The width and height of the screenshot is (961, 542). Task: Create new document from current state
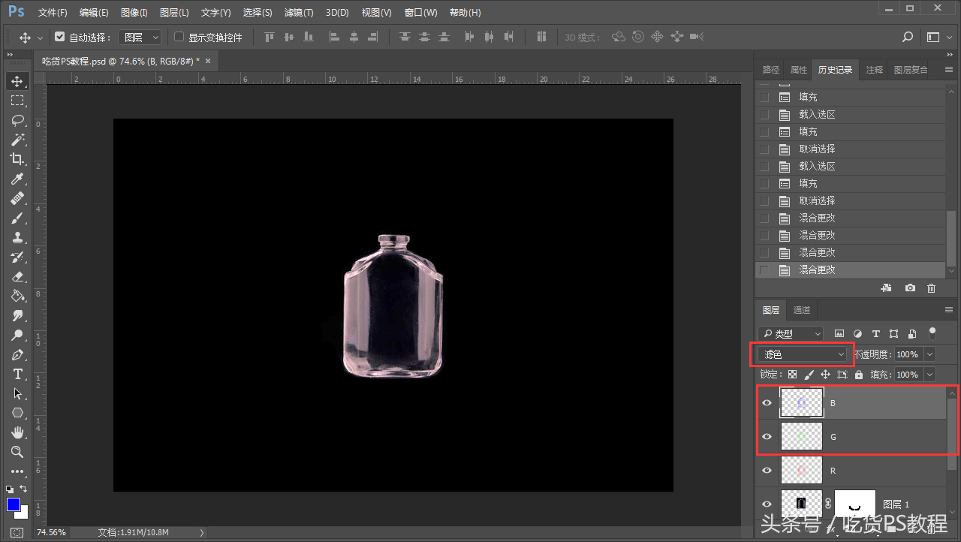pos(886,288)
